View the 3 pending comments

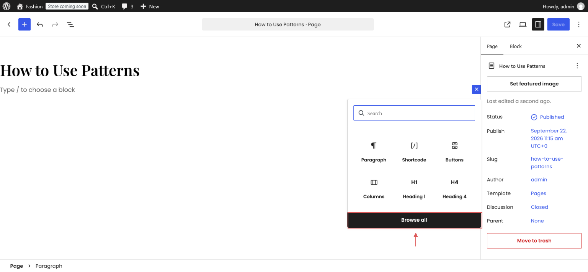pyautogui.click(x=127, y=6)
